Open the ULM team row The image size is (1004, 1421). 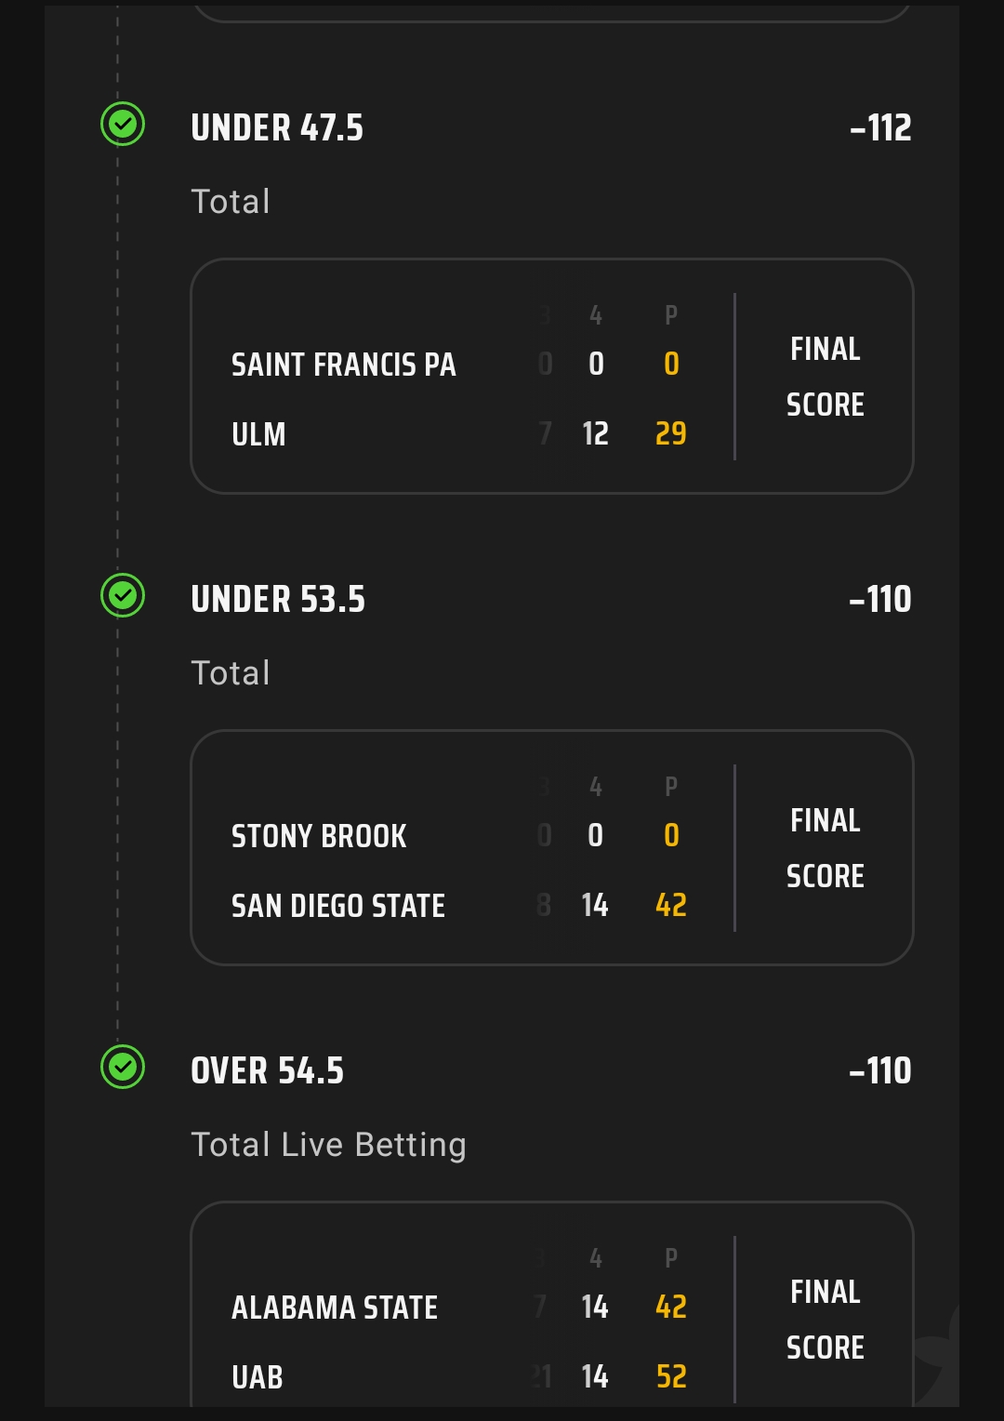[x=258, y=434]
